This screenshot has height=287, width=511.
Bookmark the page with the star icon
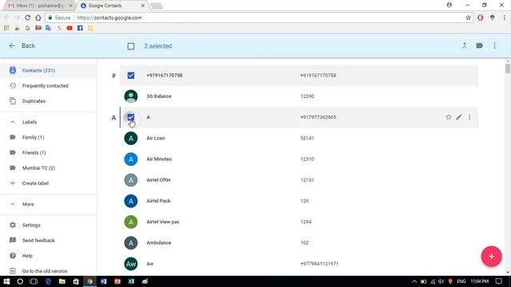(x=469, y=18)
